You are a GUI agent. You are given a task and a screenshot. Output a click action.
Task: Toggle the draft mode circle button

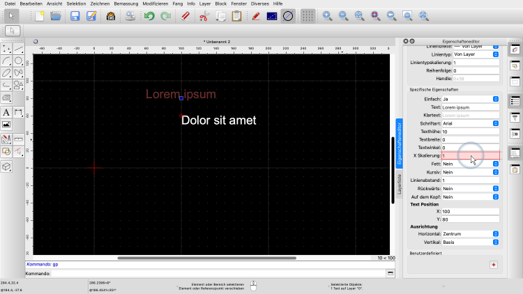pos(288,15)
